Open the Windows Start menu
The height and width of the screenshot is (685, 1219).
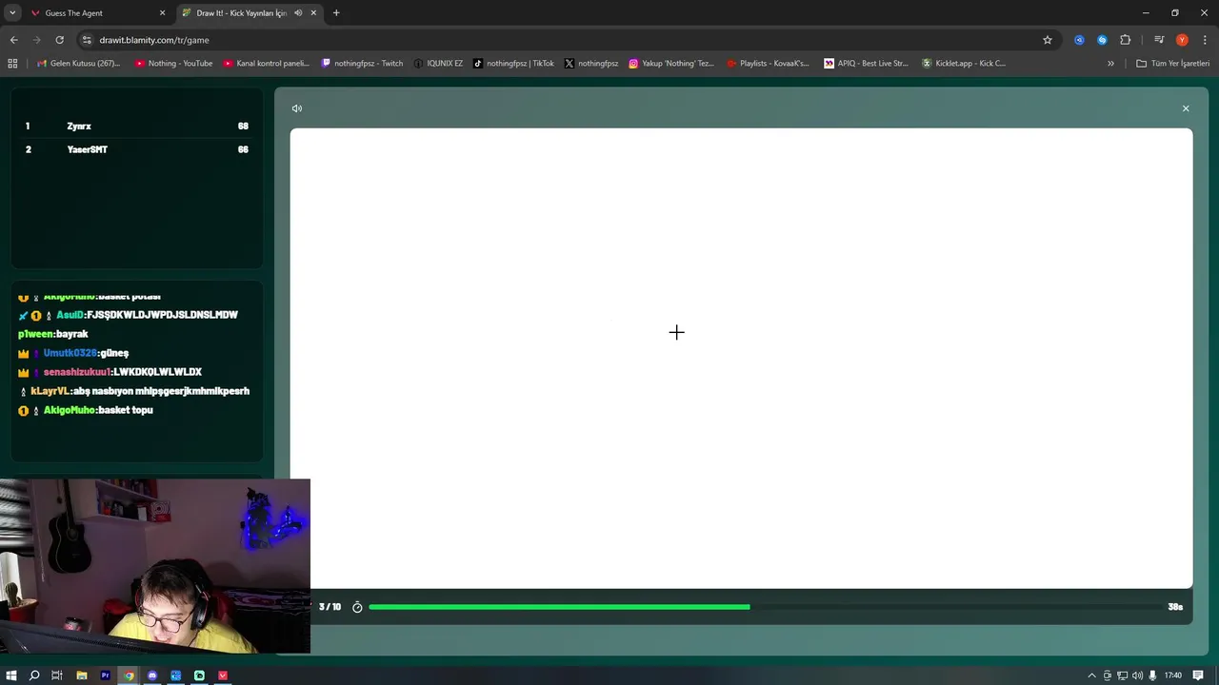[11, 675]
